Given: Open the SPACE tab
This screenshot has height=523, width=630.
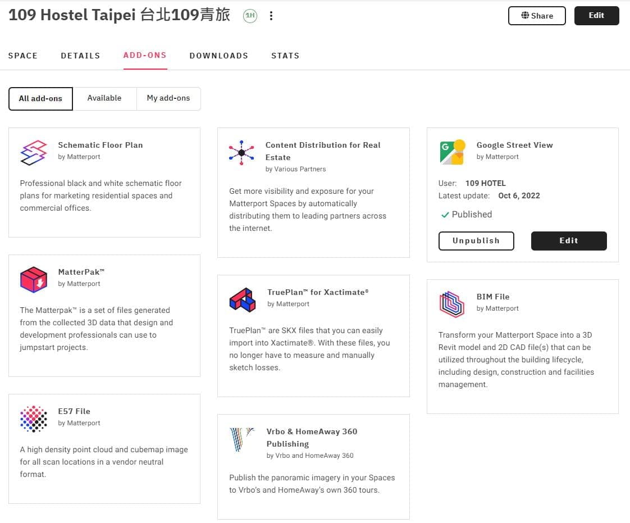Looking at the screenshot, I should (x=23, y=56).
